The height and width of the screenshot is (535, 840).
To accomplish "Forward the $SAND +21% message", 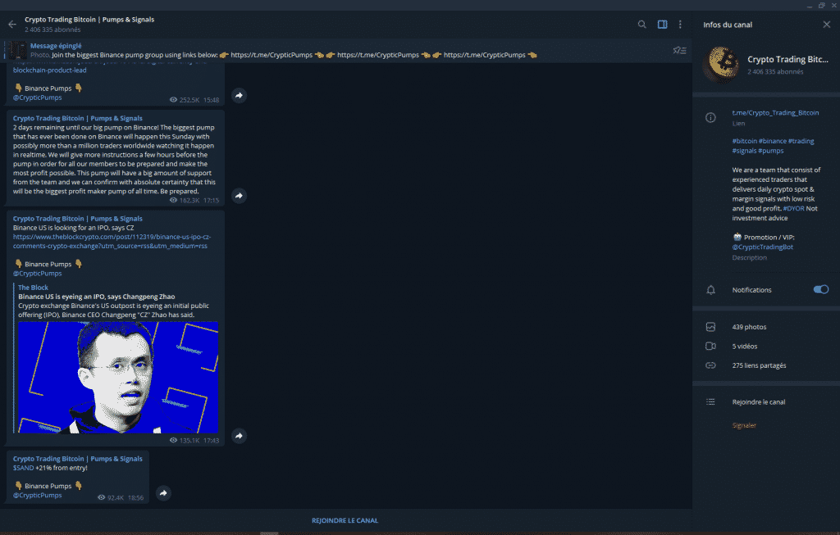I will point(163,492).
